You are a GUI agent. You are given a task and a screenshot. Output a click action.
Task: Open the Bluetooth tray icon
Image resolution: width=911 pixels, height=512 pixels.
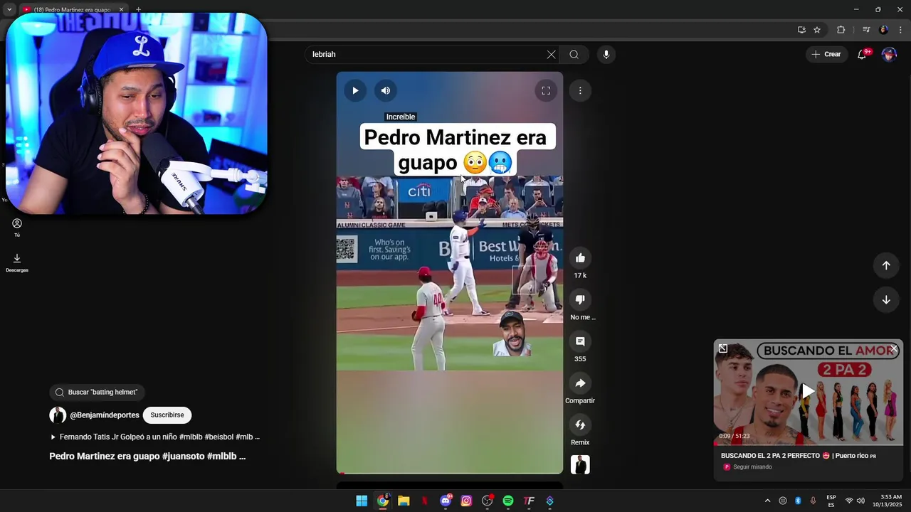(x=798, y=501)
